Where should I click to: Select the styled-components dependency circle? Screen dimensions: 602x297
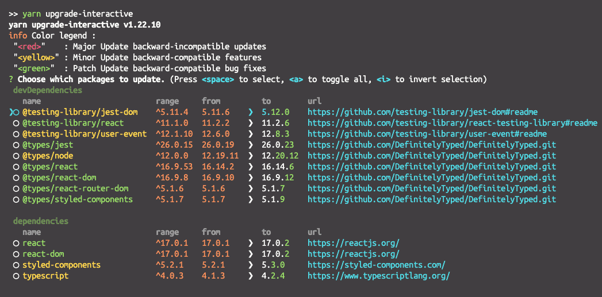click(16, 265)
